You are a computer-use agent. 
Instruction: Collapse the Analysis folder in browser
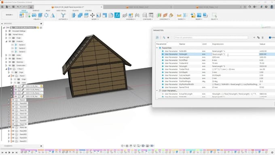point(6,41)
